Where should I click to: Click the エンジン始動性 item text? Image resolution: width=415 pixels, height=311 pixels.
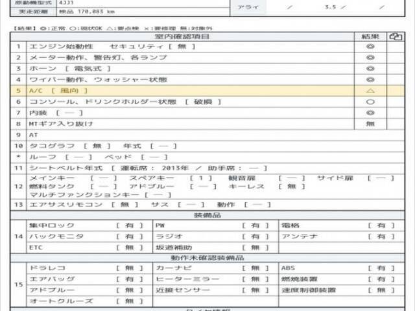[x=61, y=47]
